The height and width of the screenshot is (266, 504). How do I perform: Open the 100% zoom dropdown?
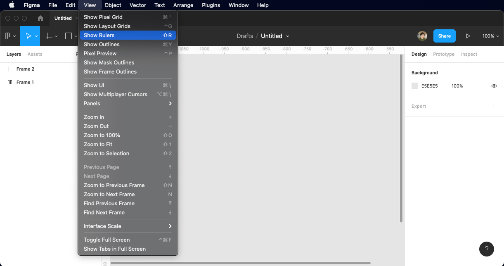tap(490, 36)
